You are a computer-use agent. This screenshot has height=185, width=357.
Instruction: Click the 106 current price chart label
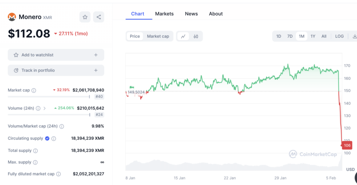coord(347,145)
